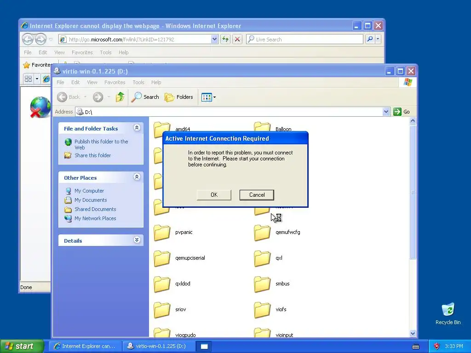Click Explorer's green Forward arrow button
Viewport: 471px width, 353px height.
click(x=98, y=97)
